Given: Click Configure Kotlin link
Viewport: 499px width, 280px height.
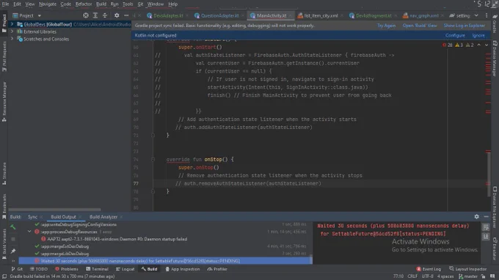Looking at the screenshot, I should (455, 35).
